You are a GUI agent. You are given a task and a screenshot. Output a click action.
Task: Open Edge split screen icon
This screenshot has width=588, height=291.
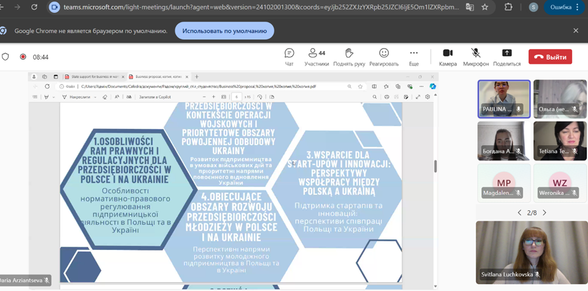pyautogui.click(x=374, y=86)
